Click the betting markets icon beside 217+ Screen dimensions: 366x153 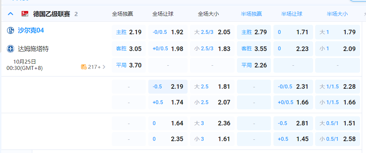pos(84,67)
